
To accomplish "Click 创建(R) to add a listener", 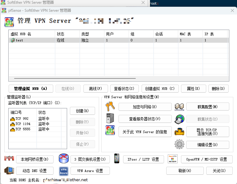I will pyautogui.click(x=82, y=111).
